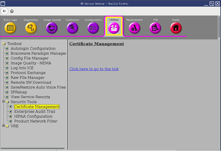Click the browser home icon
221x151 pixels.
(12, 11)
